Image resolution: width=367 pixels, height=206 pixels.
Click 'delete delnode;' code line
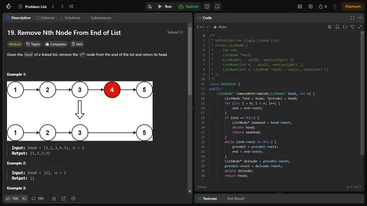pos(239,171)
